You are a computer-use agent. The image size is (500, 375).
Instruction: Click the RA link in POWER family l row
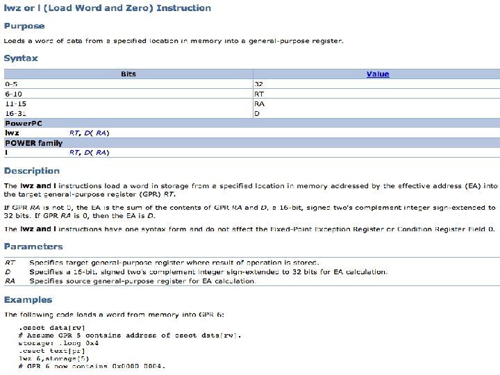(101, 152)
